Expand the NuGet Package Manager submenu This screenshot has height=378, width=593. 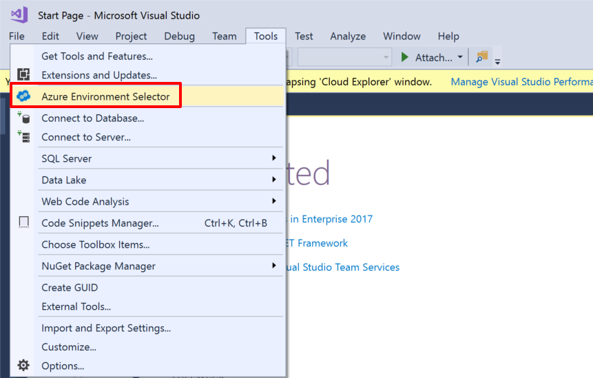coord(274,266)
